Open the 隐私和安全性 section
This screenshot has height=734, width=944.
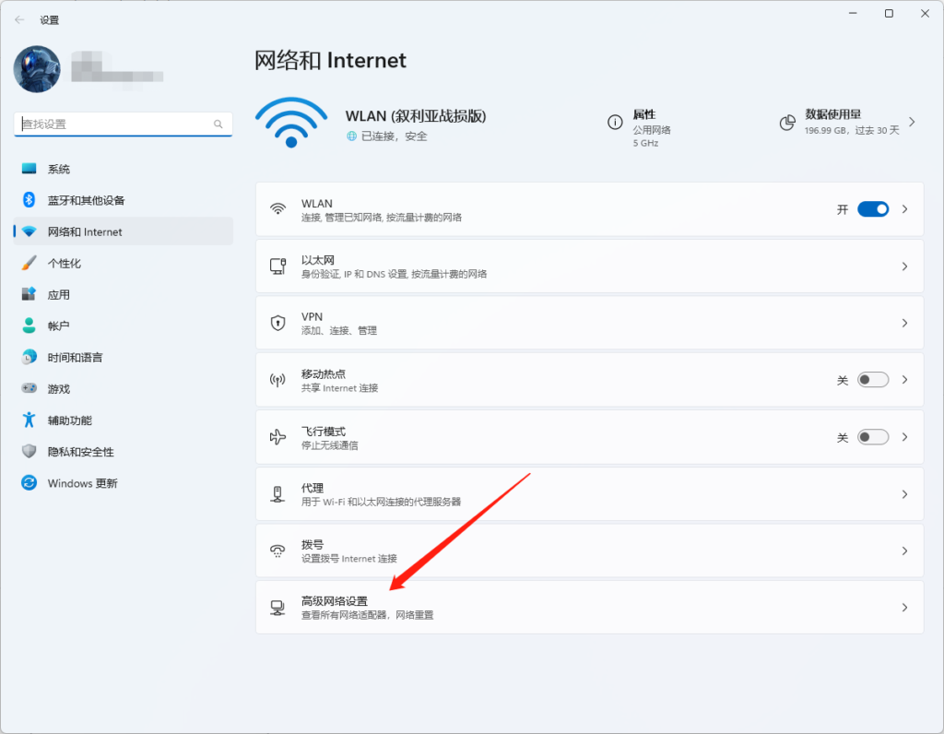(x=65, y=451)
